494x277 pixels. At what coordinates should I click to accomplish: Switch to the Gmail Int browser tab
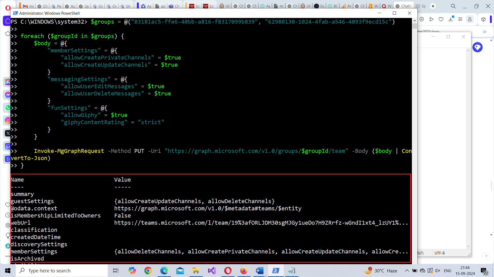[x=28, y=6]
